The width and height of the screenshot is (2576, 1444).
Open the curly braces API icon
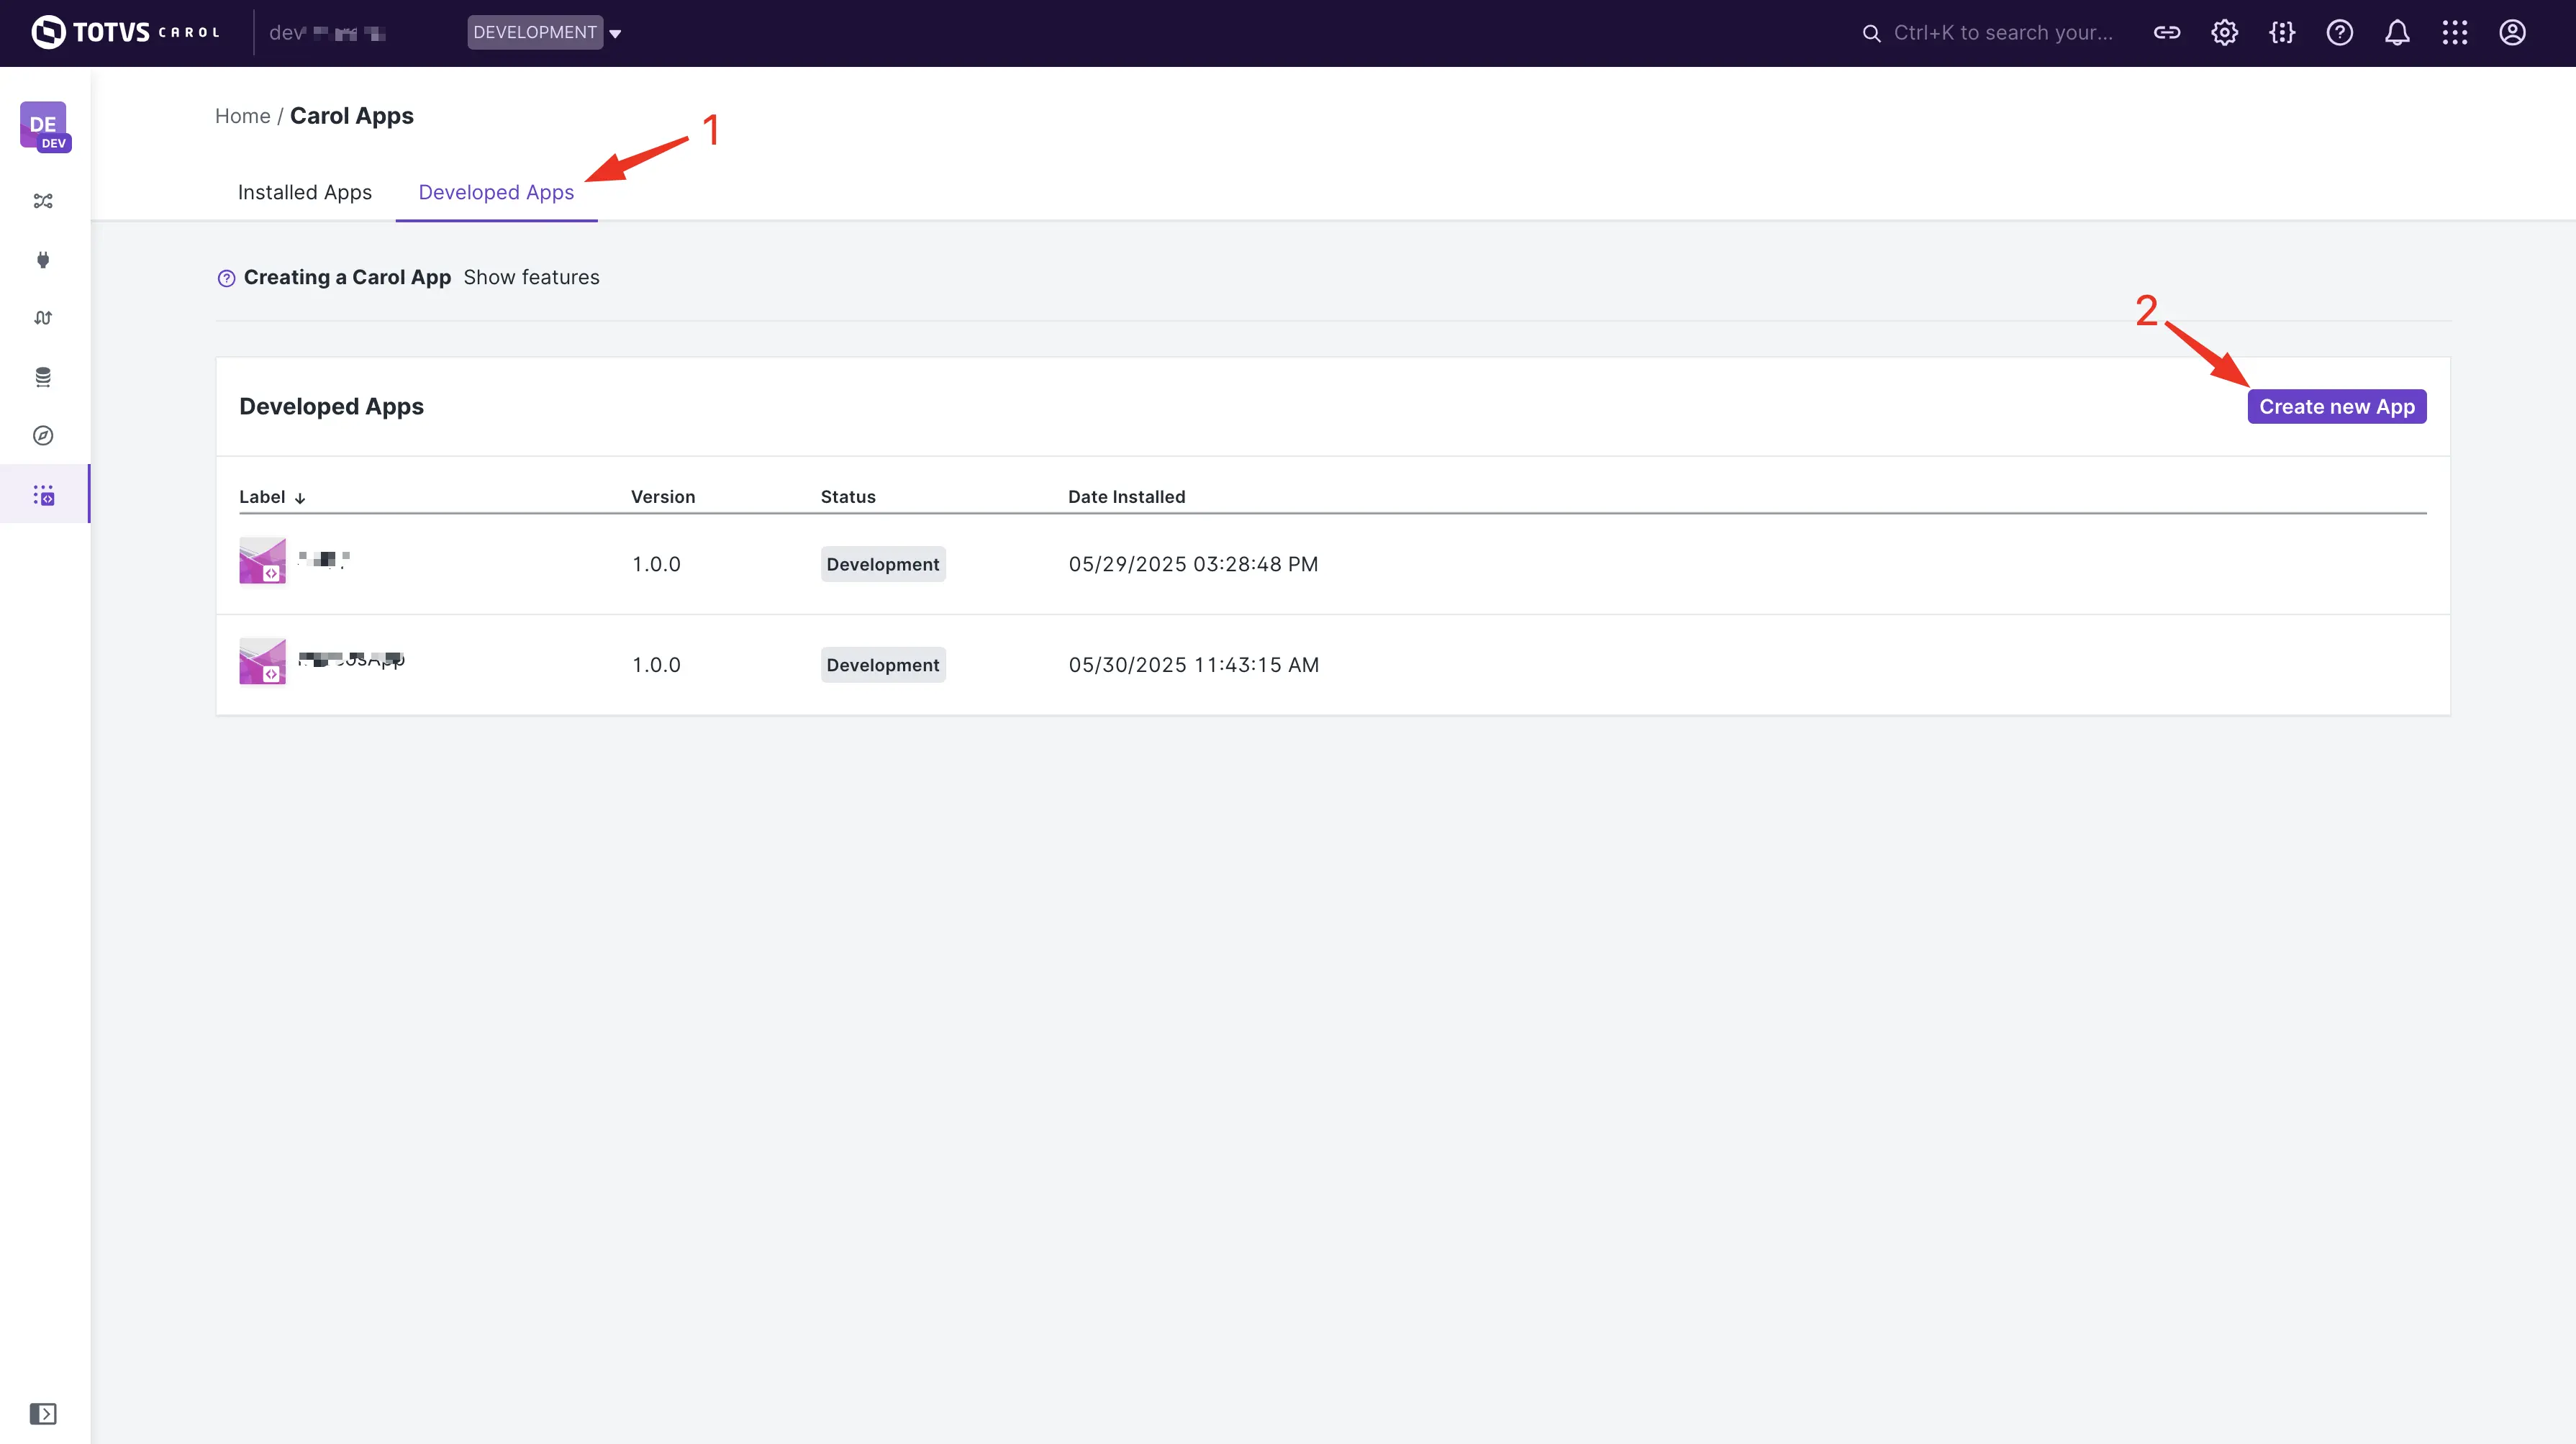click(2282, 33)
